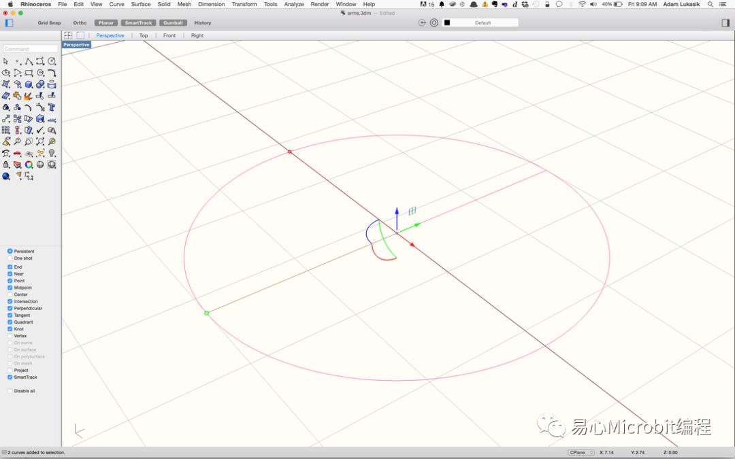Select the Box solid tool

point(29,84)
